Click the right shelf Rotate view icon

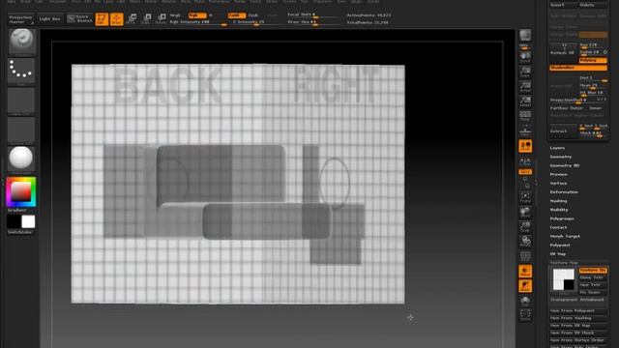(525, 242)
